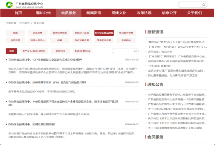The image size is (215, 145).
Task: Select the 医用耗材交易 category filter
Action: pyautogui.click(x=60, y=33)
